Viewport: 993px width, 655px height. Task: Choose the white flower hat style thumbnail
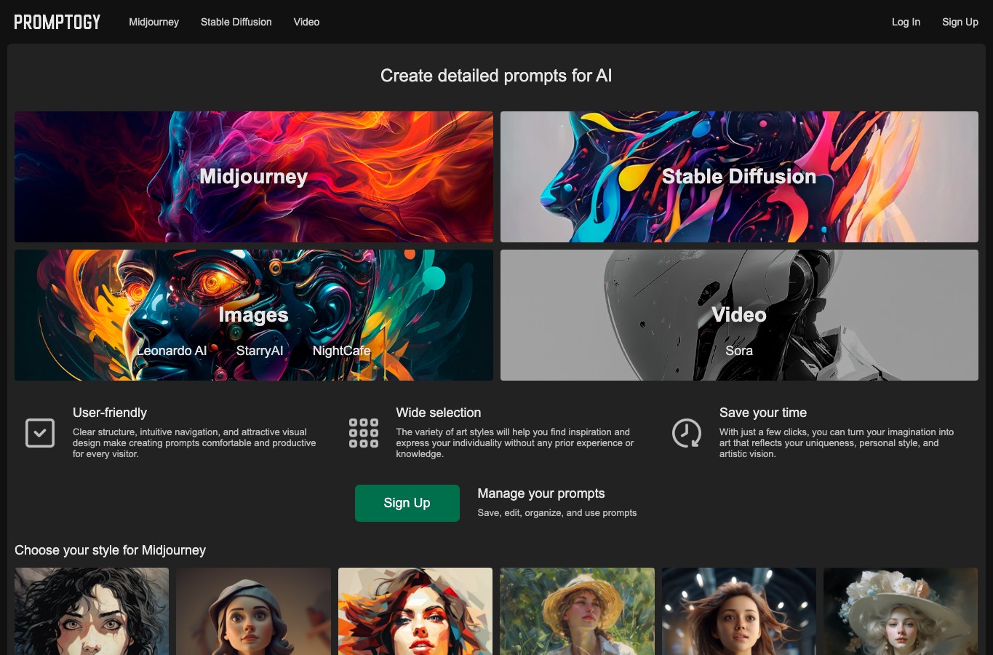click(901, 611)
